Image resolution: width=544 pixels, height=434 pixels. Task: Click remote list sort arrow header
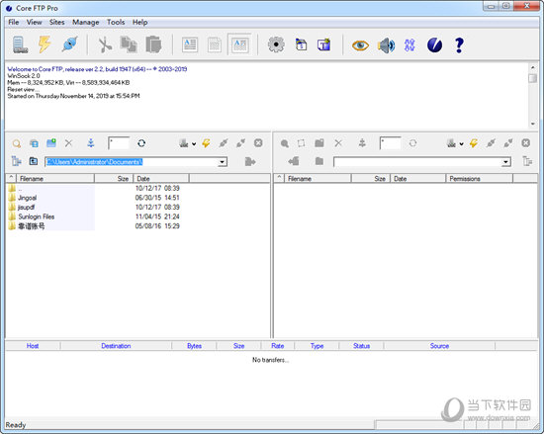tap(279, 178)
